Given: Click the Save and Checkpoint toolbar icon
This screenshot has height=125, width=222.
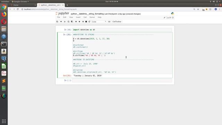Looking at the screenshot, I should (57, 22).
